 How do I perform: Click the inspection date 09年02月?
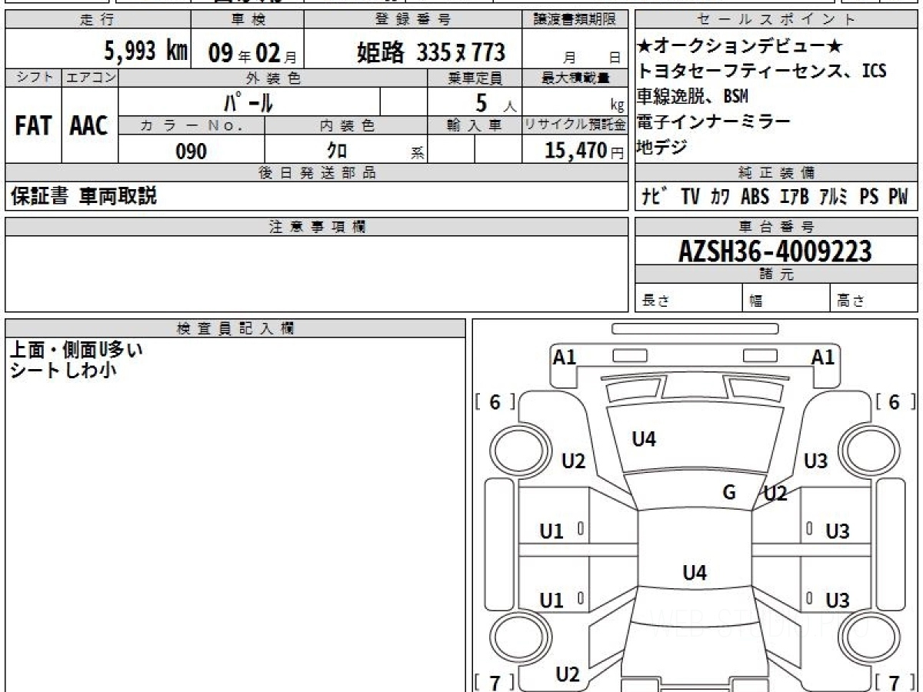(x=252, y=53)
